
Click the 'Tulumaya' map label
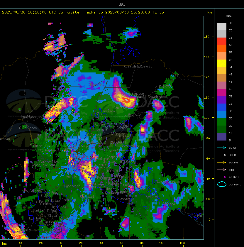click(100, 129)
